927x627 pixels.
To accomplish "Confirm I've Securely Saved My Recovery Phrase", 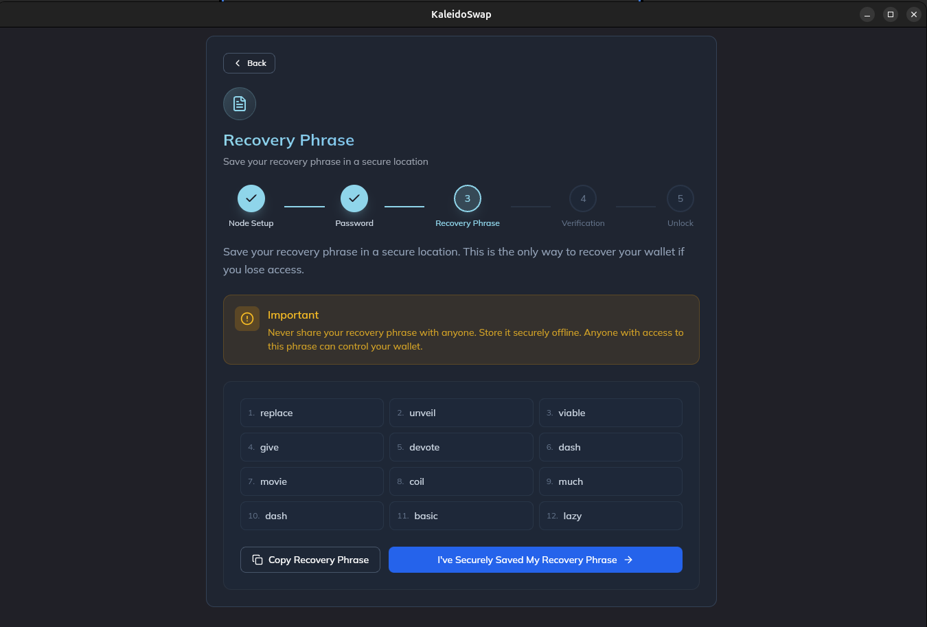I will pos(536,560).
